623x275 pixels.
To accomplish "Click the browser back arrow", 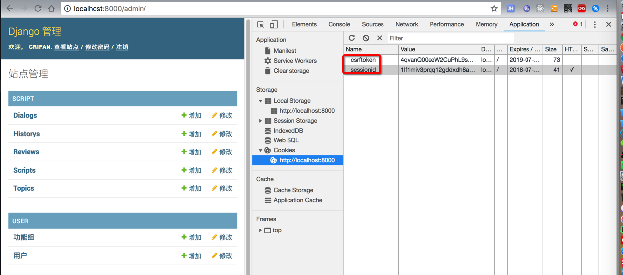I will [x=10, y=8].
